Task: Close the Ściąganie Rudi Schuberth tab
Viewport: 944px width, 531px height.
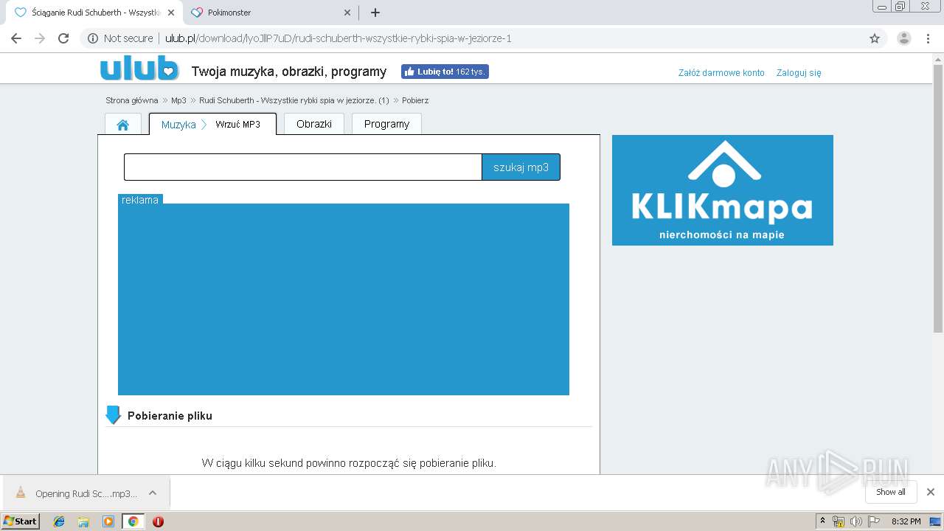Action: point(171,13)
